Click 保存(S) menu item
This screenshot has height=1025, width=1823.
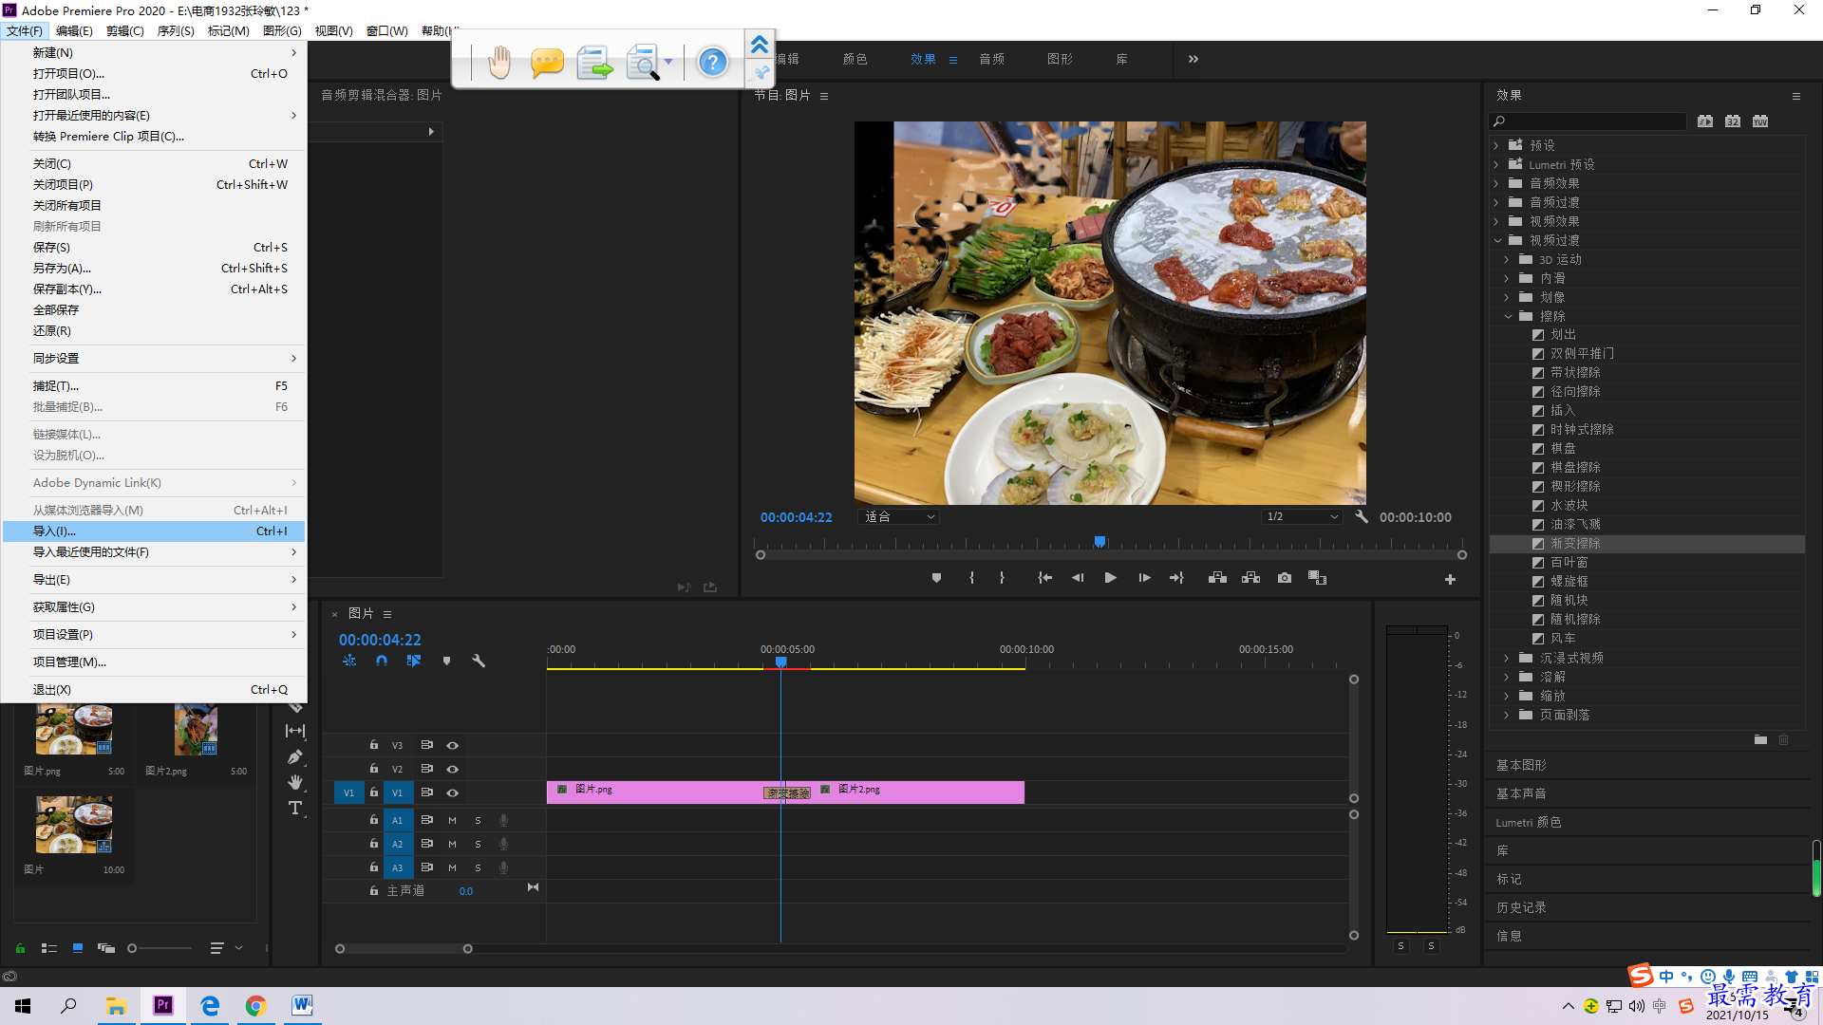pos(154,248)
